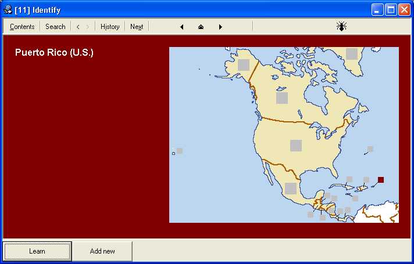
Task: Click the Greenland gray square marker
Action: [x=352, y=53]
